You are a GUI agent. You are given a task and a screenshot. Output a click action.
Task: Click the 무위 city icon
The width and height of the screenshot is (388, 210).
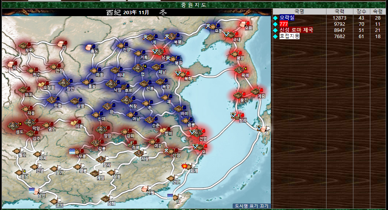click(x=23, y=45)
